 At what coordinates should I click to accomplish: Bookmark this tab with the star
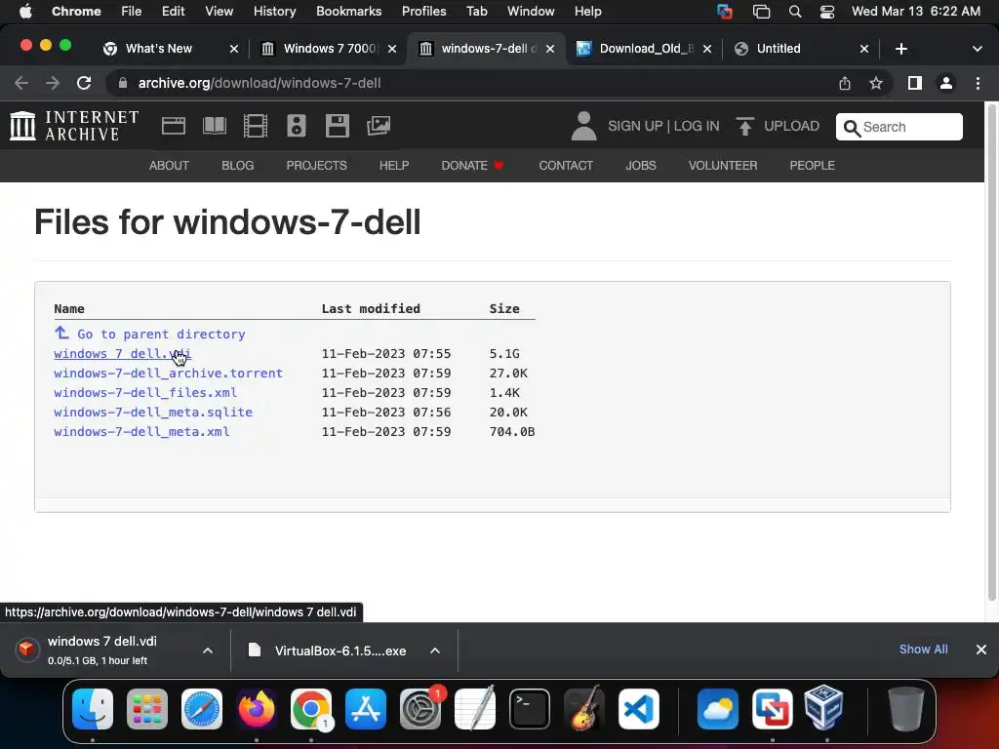[876, 83]
